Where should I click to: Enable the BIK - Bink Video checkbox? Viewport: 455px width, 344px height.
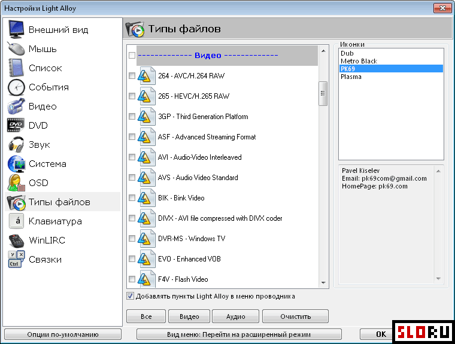pyautogui.click(x=132, y=197)
